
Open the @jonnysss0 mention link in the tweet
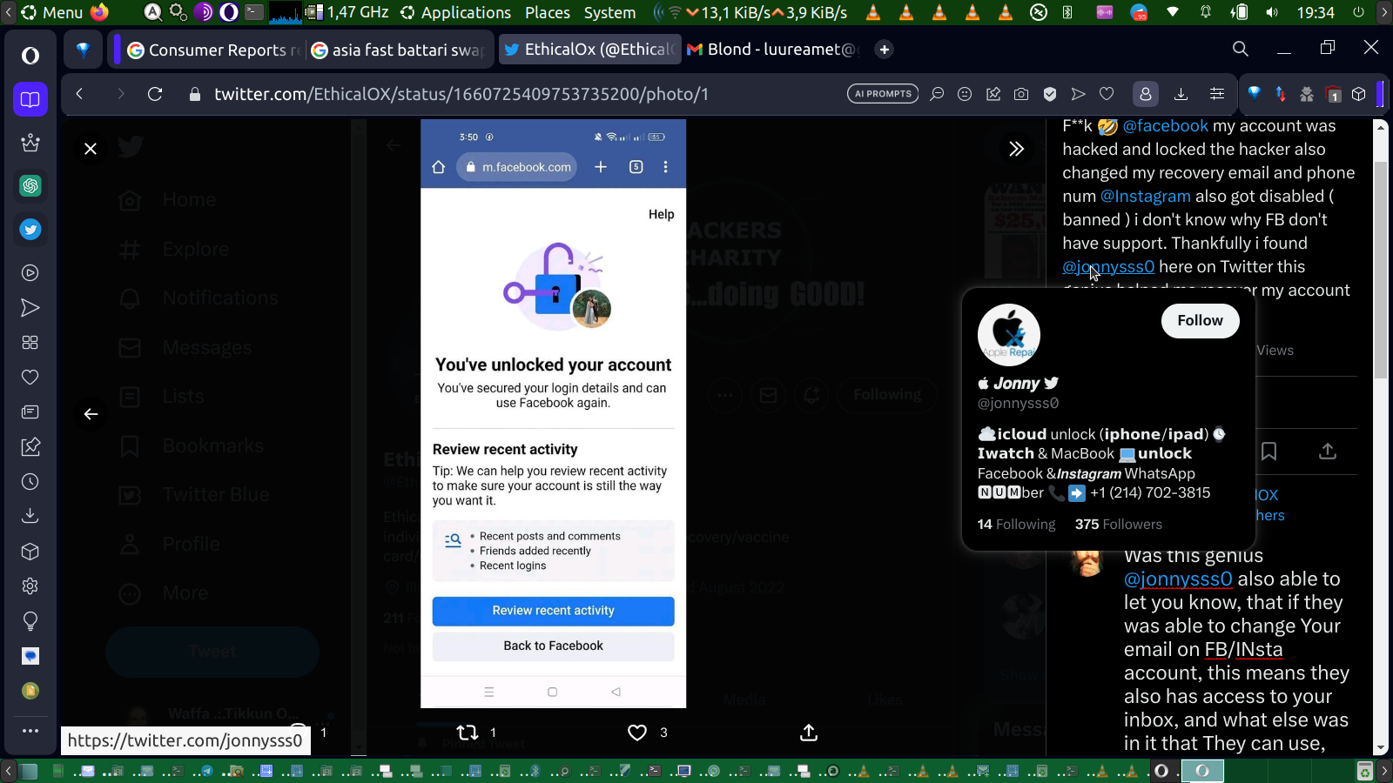click(1108, 267)
